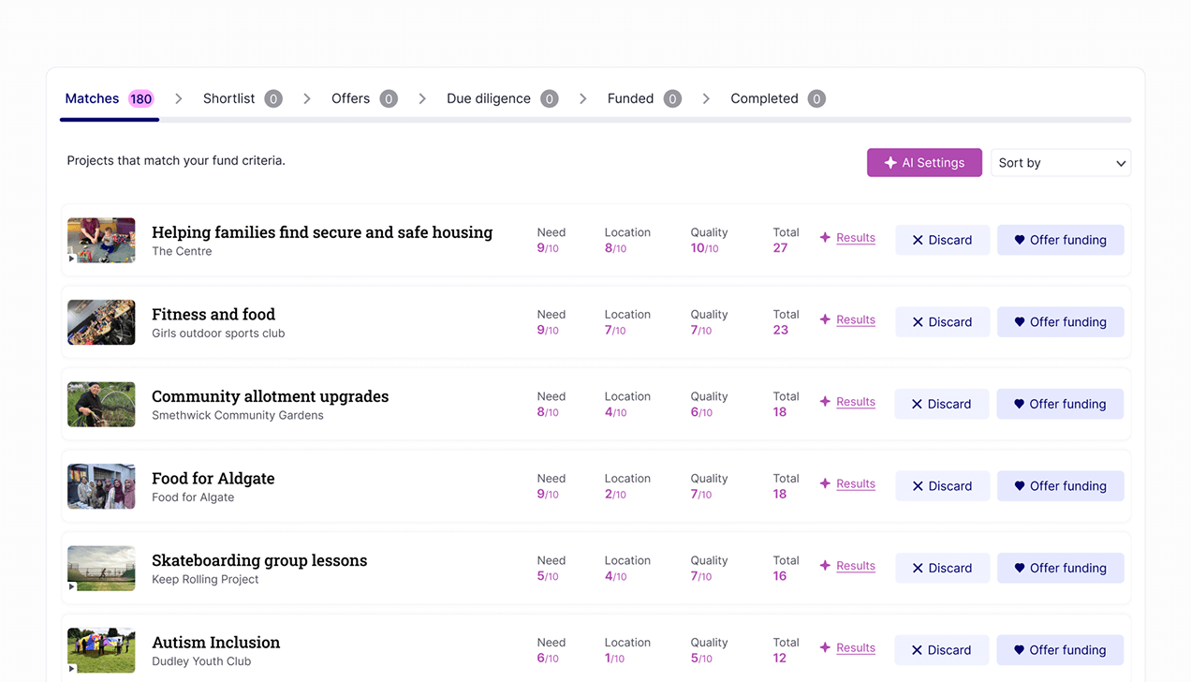
Task: View Results for Skateboarding group lessons
Action: (x=856, y=566)
